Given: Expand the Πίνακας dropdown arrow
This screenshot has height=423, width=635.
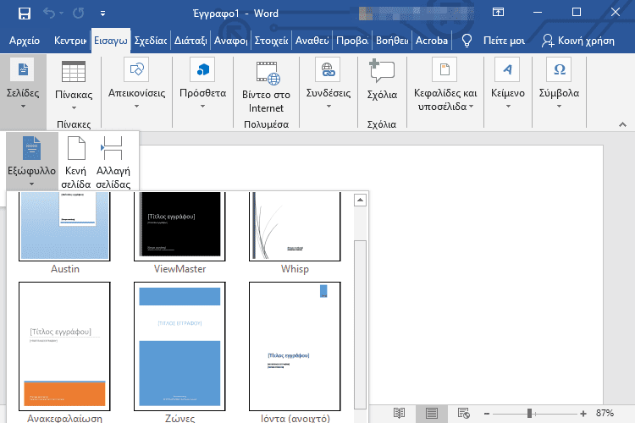Looking at the screenshot, I should click(x=74, y=108).
